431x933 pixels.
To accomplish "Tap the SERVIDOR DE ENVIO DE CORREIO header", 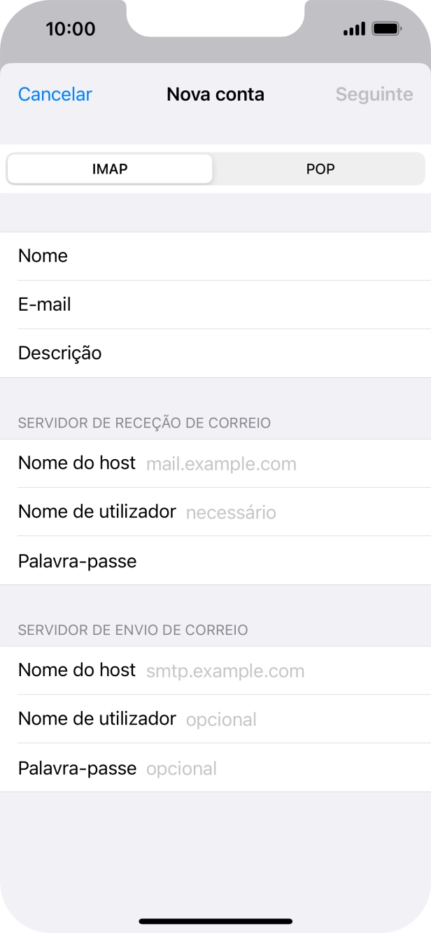I will pos(133,630).
